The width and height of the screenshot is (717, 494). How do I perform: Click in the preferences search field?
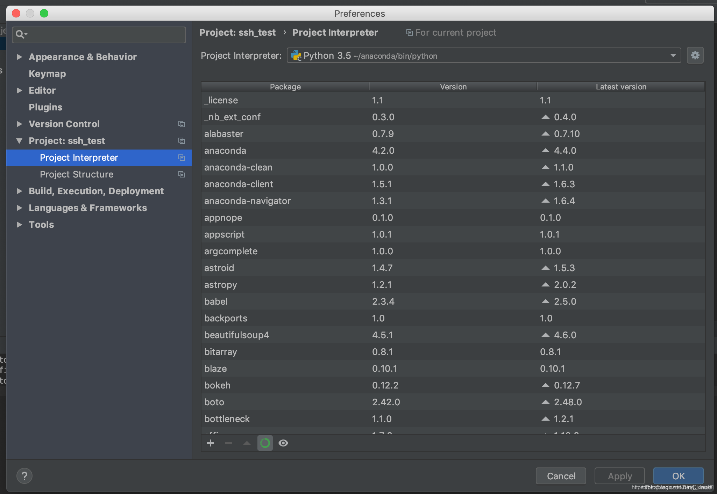[x=105, y=35]
